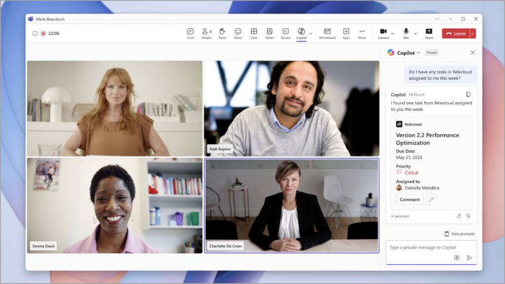Click the Copilot logo in side panel
The width and height of the screenshot is (505, 284).
coord(391,52)
